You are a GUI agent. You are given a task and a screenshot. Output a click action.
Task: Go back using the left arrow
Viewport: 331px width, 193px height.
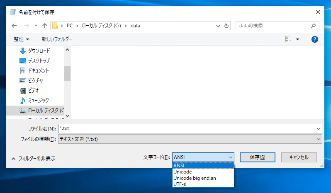tap(14, 26)
